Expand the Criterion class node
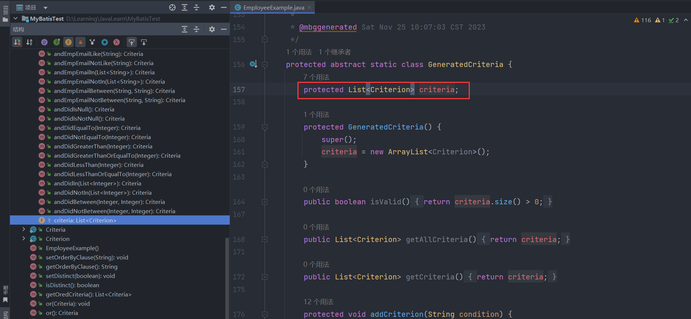The height and width of the screenshot is (319, 691). 24,239
